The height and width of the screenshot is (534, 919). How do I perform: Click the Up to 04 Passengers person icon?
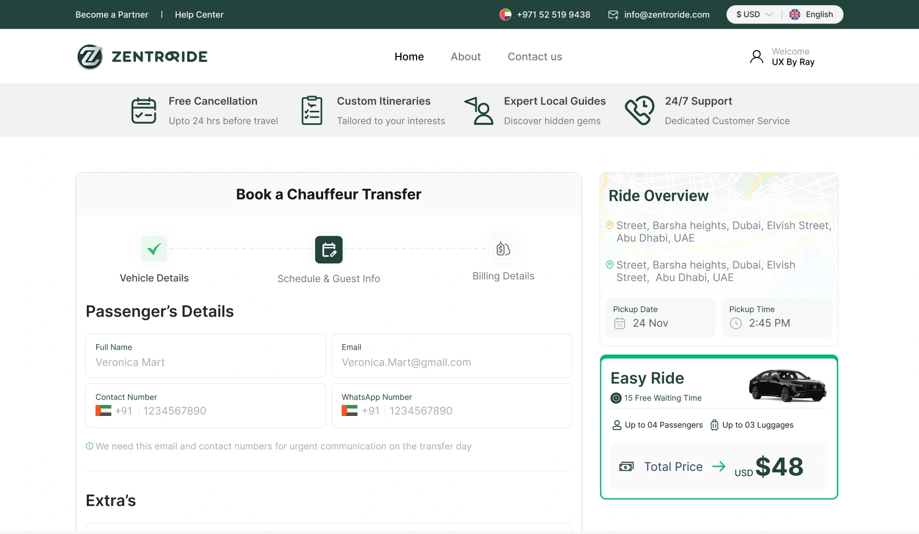point(617,425)
